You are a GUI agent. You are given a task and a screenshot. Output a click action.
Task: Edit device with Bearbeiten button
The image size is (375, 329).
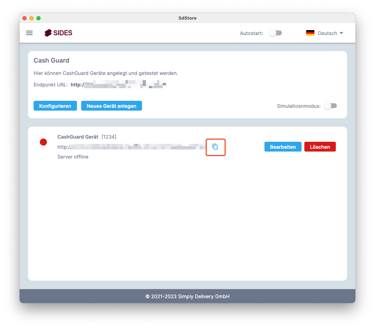coord(283,147)
